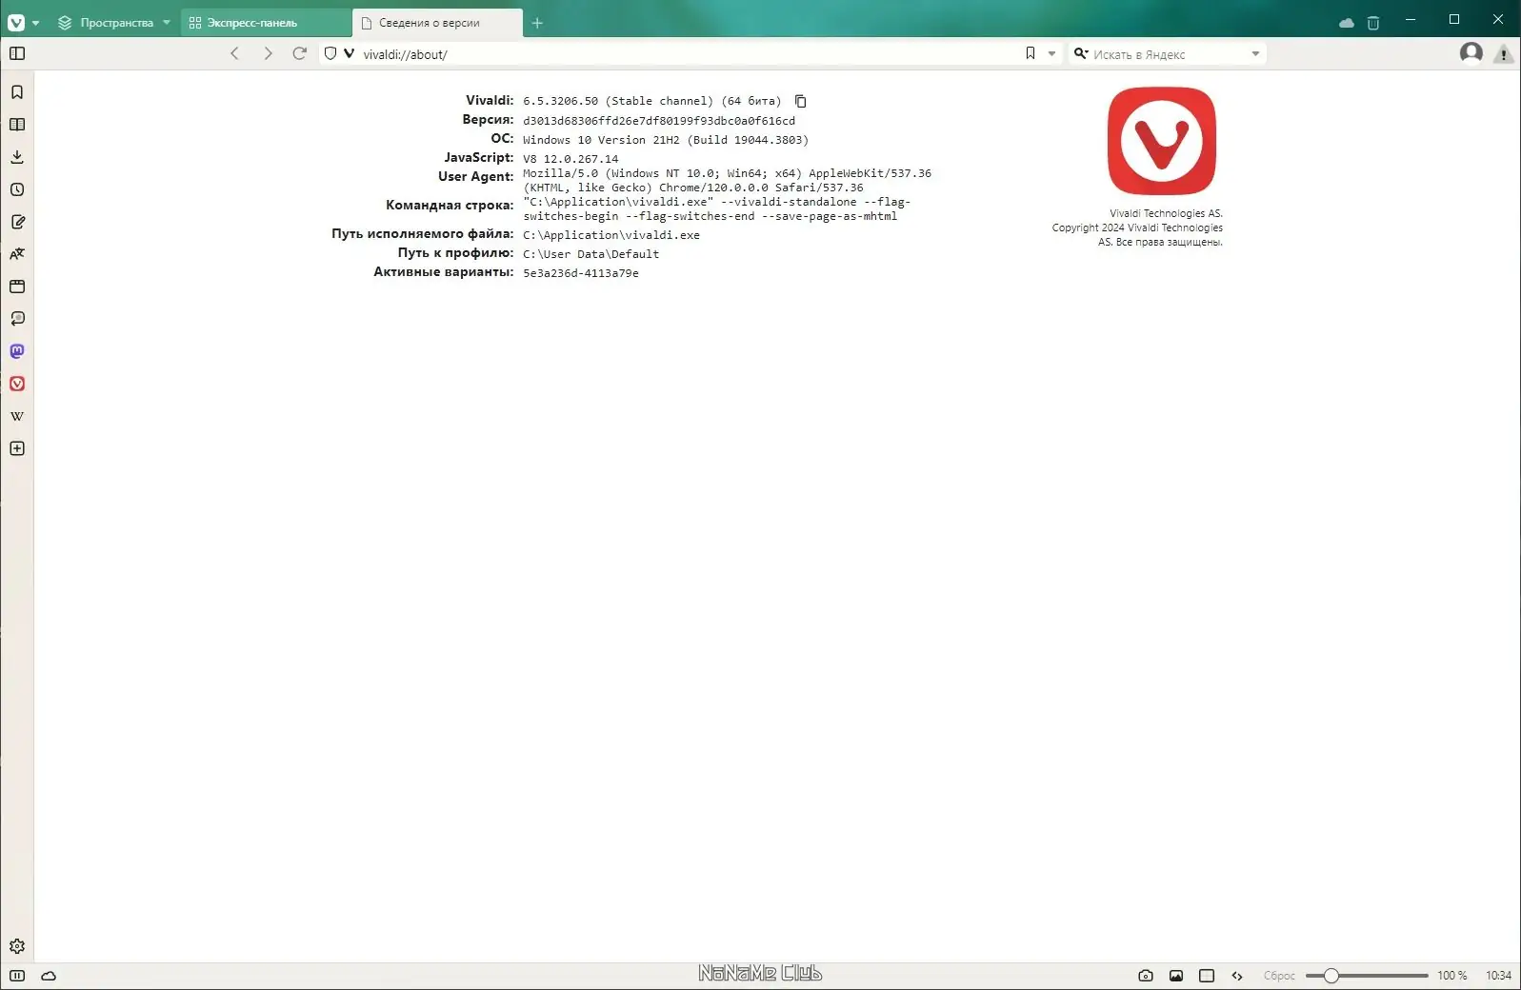Click the V8 12.0.267.14 JavaScript value
The height and width of the screenshot is (990, 1521).
(x=570, y=159)
